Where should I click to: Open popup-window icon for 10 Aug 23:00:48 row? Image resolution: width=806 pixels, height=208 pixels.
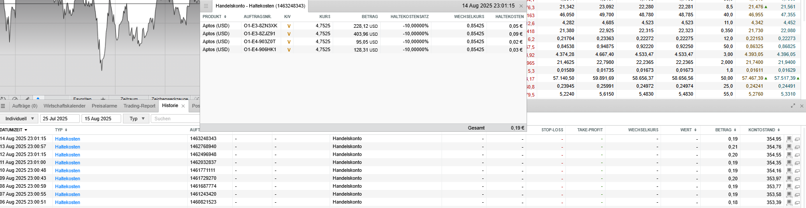coord(797,171)
